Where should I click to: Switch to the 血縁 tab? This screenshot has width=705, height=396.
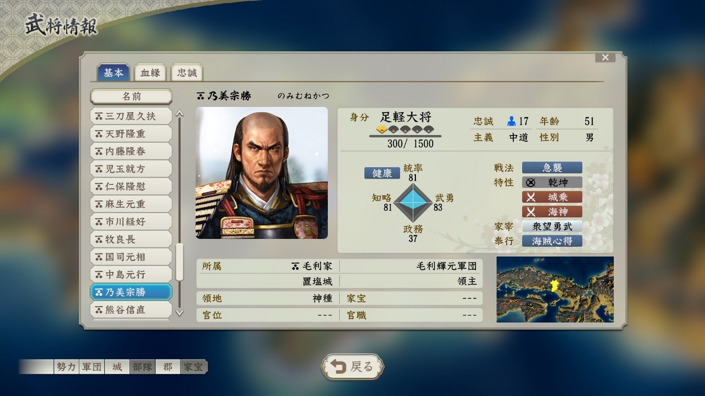click(x=150, y=73)
